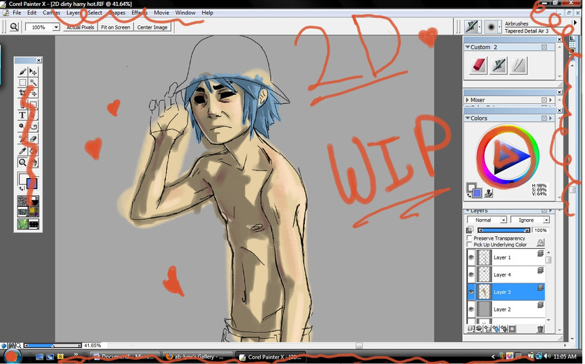Click the layer lock icon
This screenshot has height=364, width=585.
click(540, 242)
